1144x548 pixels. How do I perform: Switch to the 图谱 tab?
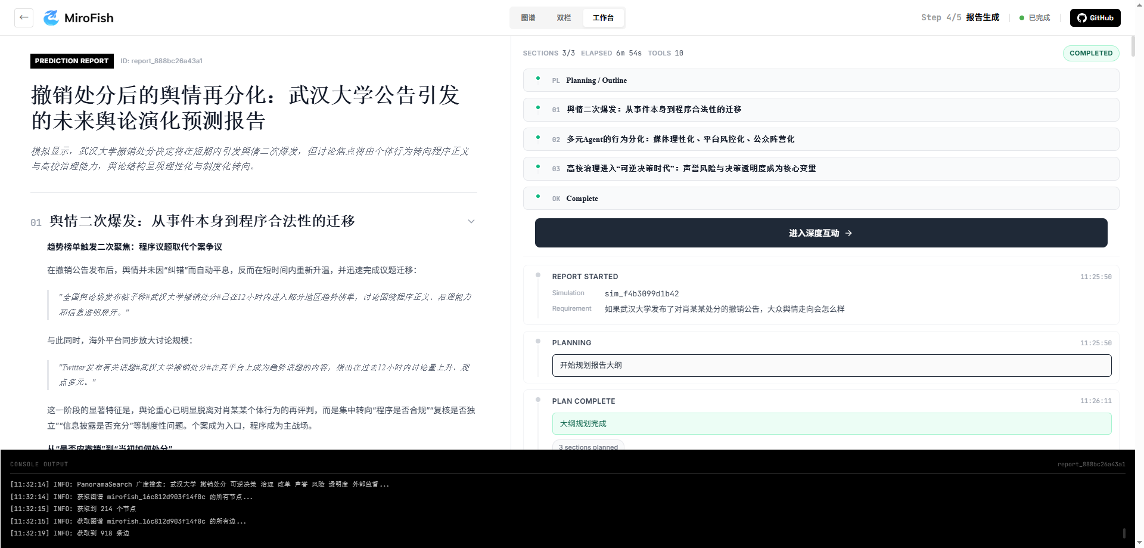tap(528, 18)
